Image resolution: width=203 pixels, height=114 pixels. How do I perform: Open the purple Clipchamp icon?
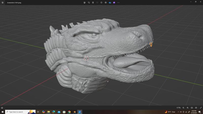tap(114, 3)
